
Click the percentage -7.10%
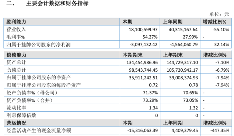click(222, 62)
